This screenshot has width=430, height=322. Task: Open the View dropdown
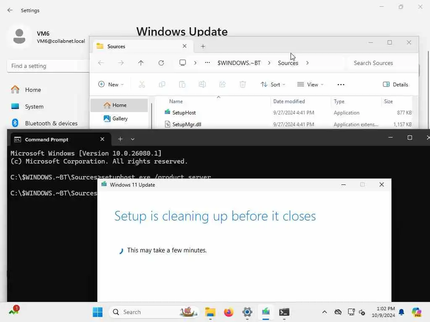coord(310,84)
